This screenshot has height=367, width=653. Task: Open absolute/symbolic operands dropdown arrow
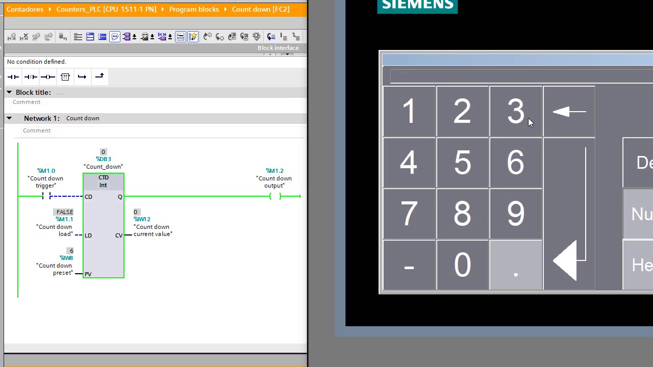(134, 37)
